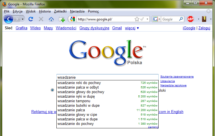Screen dimensions: 215x136
Task: Click the Adblock Plus ABP icon
Action: point(191,19)
